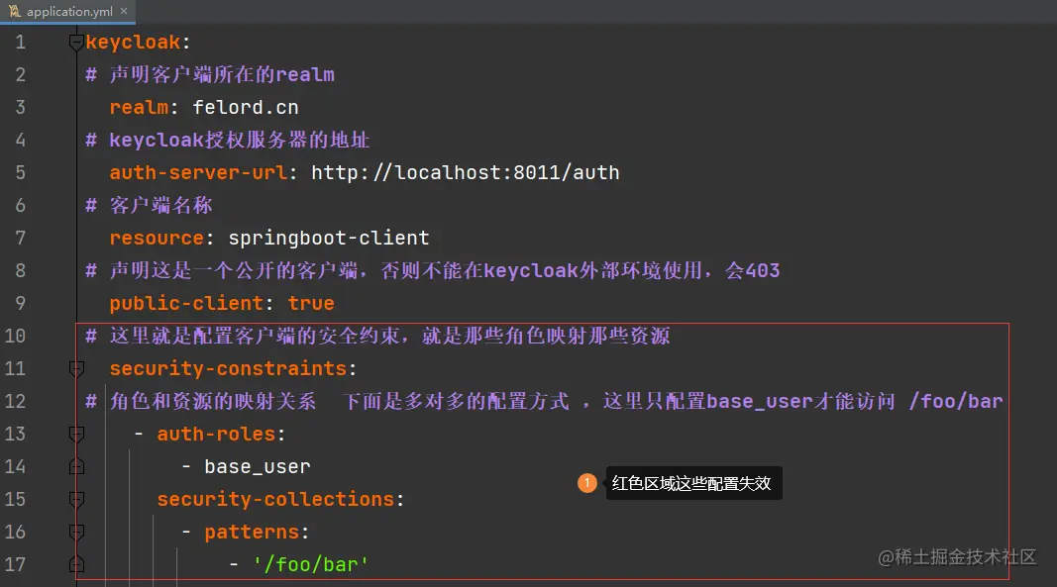Image resolution: width=1057 pixels, height=587 pixels.
Task: Collapse the security-collections fold marker on line 15
Action: [x=76, y=499]
